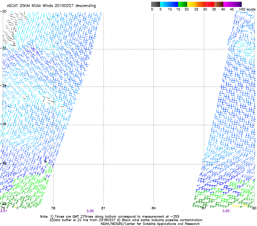Click the "40" label under the color bar
The width and height of the screenshot is (257, 226).
pos(223,9)
